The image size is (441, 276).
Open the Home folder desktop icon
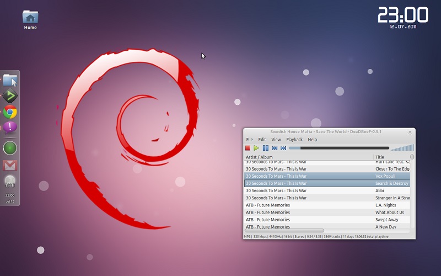[x=30, y=20]
